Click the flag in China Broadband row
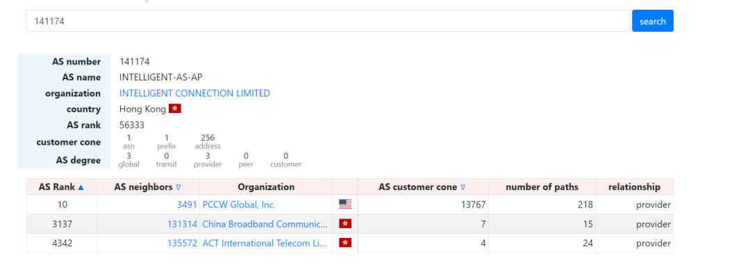Screen dimensions: 750x265 pyautogui.click(x=345, y=224)
